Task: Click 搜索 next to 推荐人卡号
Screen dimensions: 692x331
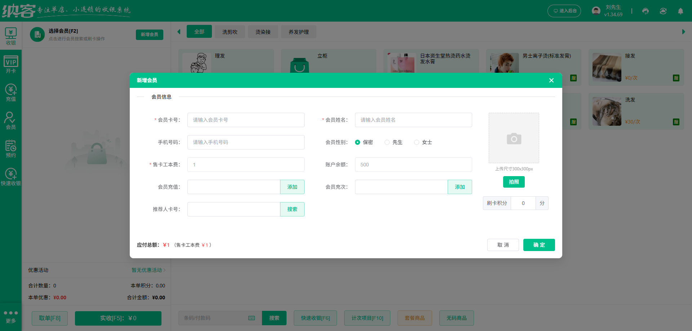Action: [x=292, y=209]
